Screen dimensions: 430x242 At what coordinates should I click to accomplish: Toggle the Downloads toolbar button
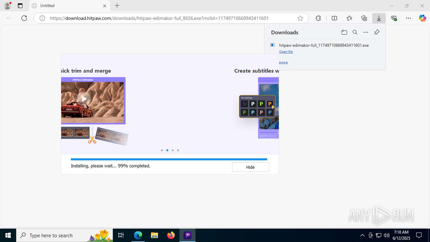[379, 18]
